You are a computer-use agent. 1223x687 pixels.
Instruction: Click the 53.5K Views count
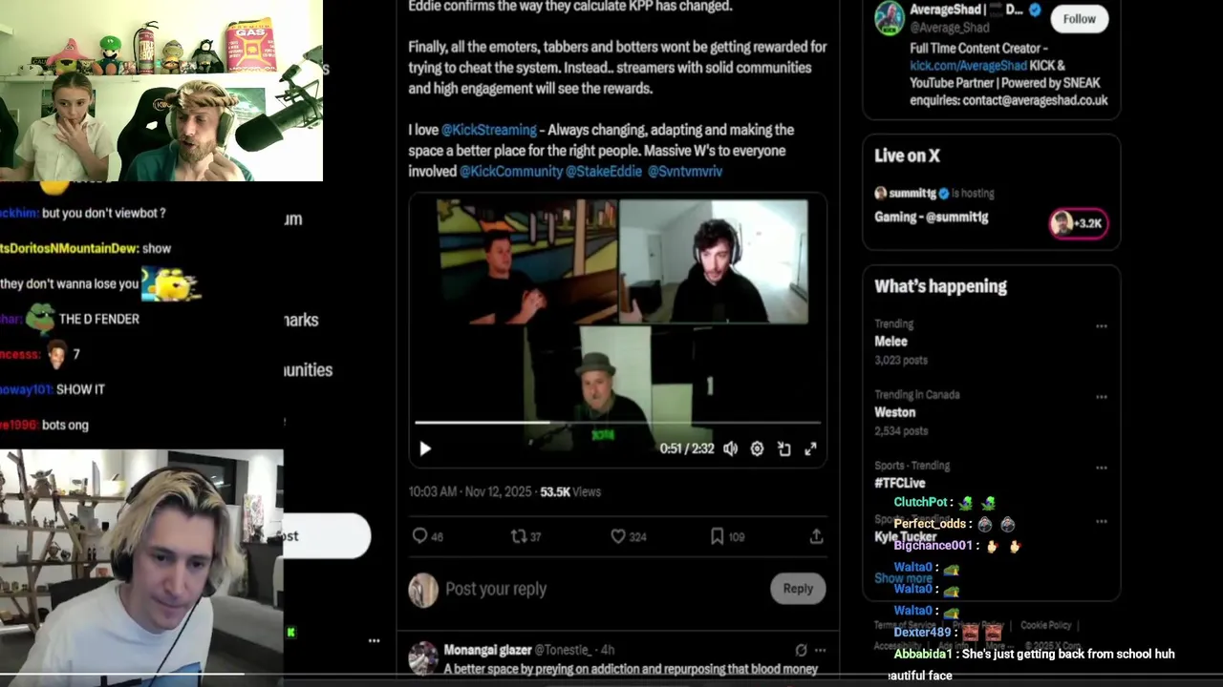click(570, 492)
